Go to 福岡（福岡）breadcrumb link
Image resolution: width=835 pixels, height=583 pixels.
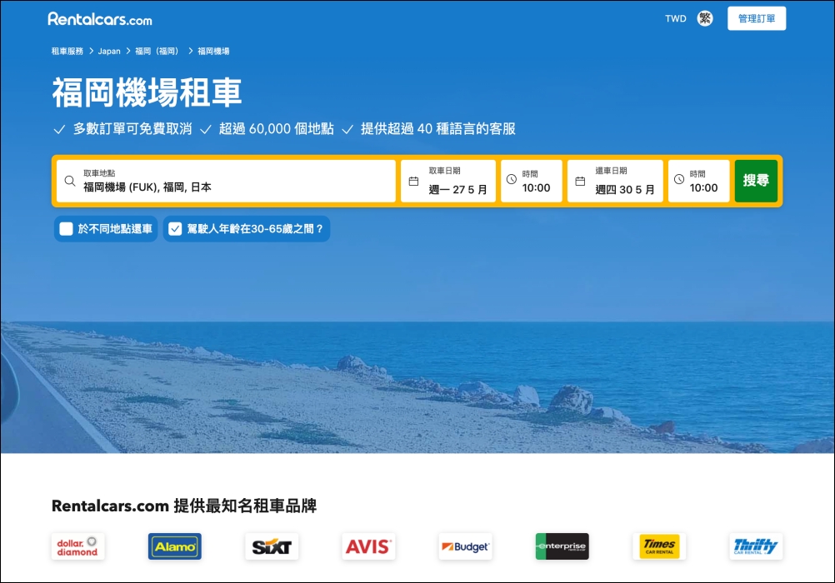tap(157, 51)
